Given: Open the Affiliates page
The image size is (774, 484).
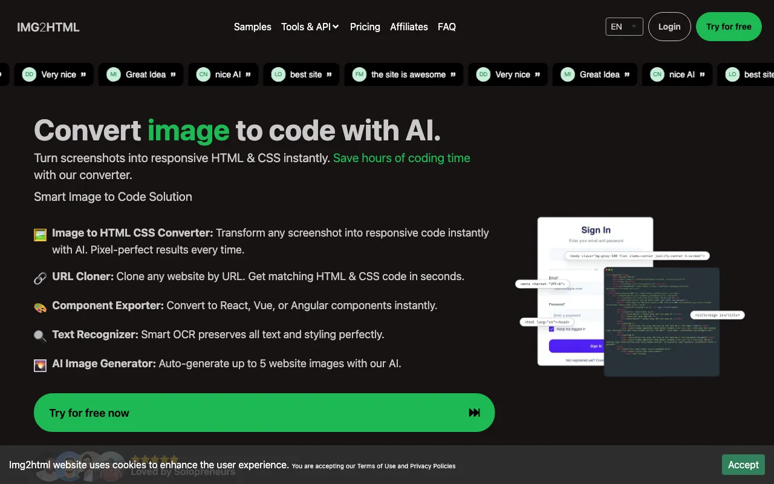Looking at the screenshot, I should point(409,27).
